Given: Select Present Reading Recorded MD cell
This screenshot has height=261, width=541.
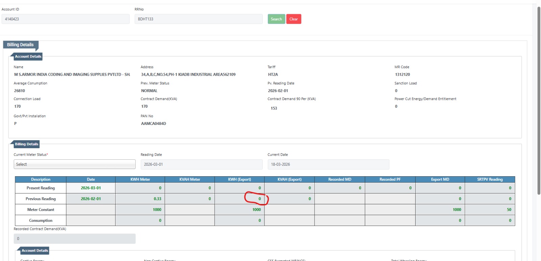Looking at the screenshot, I should point(339,188).
